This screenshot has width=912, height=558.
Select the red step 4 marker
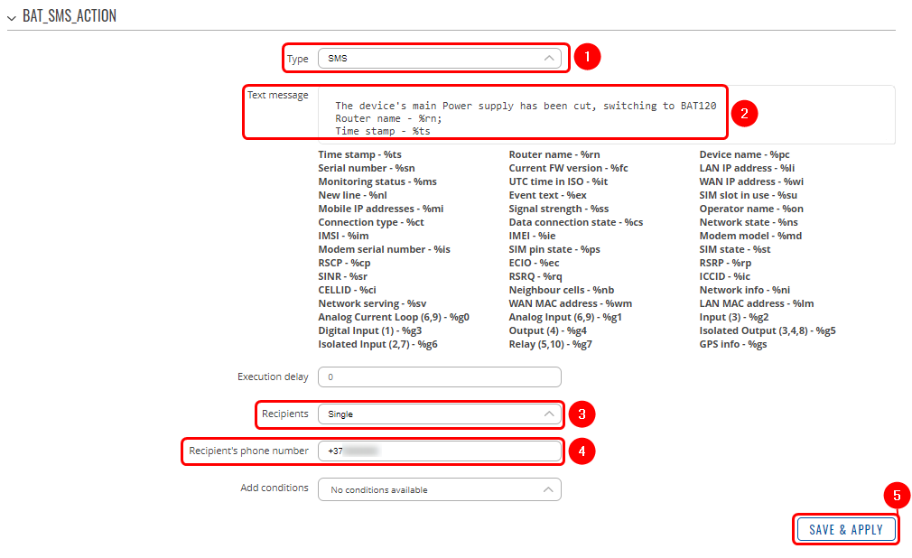(x=582, y=451)
